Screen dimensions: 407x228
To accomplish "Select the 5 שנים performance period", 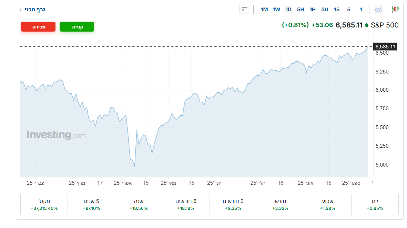I will 91,205.
